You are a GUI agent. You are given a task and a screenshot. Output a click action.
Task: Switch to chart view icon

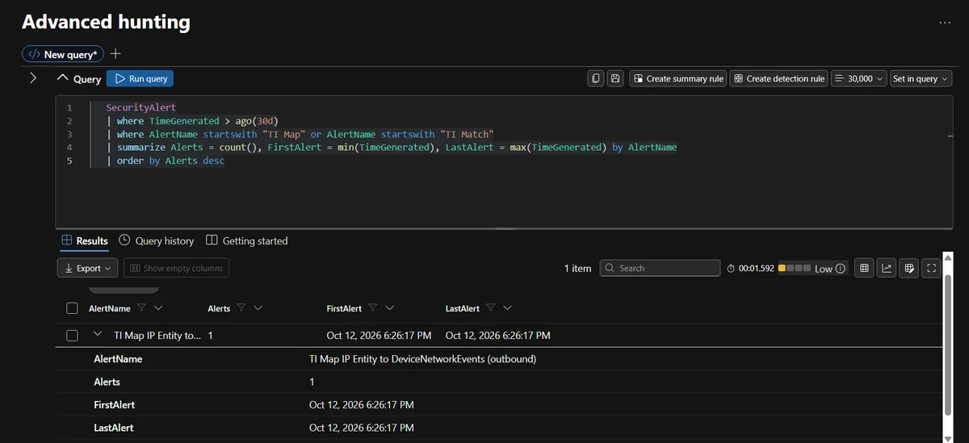(887, 268)
